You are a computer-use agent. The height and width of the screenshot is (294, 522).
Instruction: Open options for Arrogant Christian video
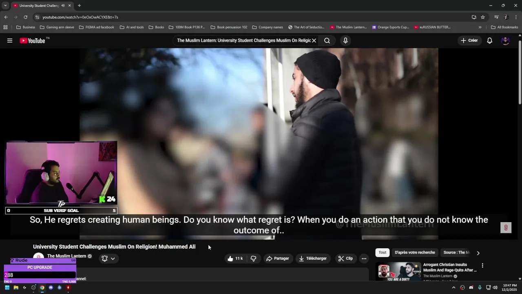(482, 265)
